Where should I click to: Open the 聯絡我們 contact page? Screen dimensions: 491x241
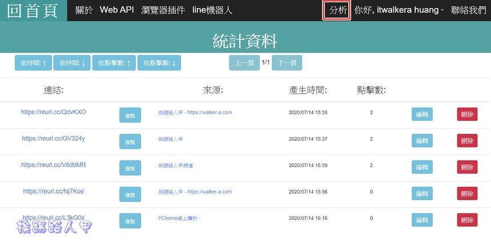(x=468, y=10)
